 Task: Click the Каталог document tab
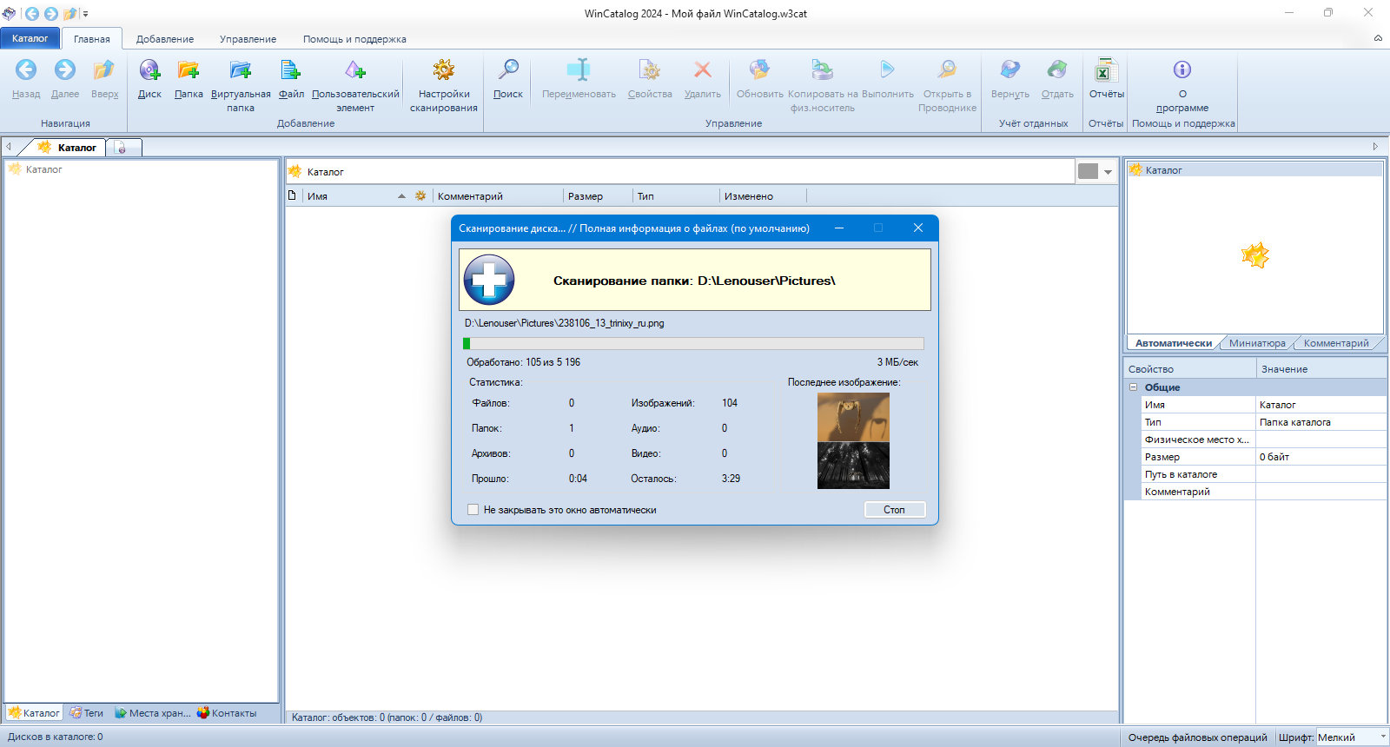tap(69, 148)
